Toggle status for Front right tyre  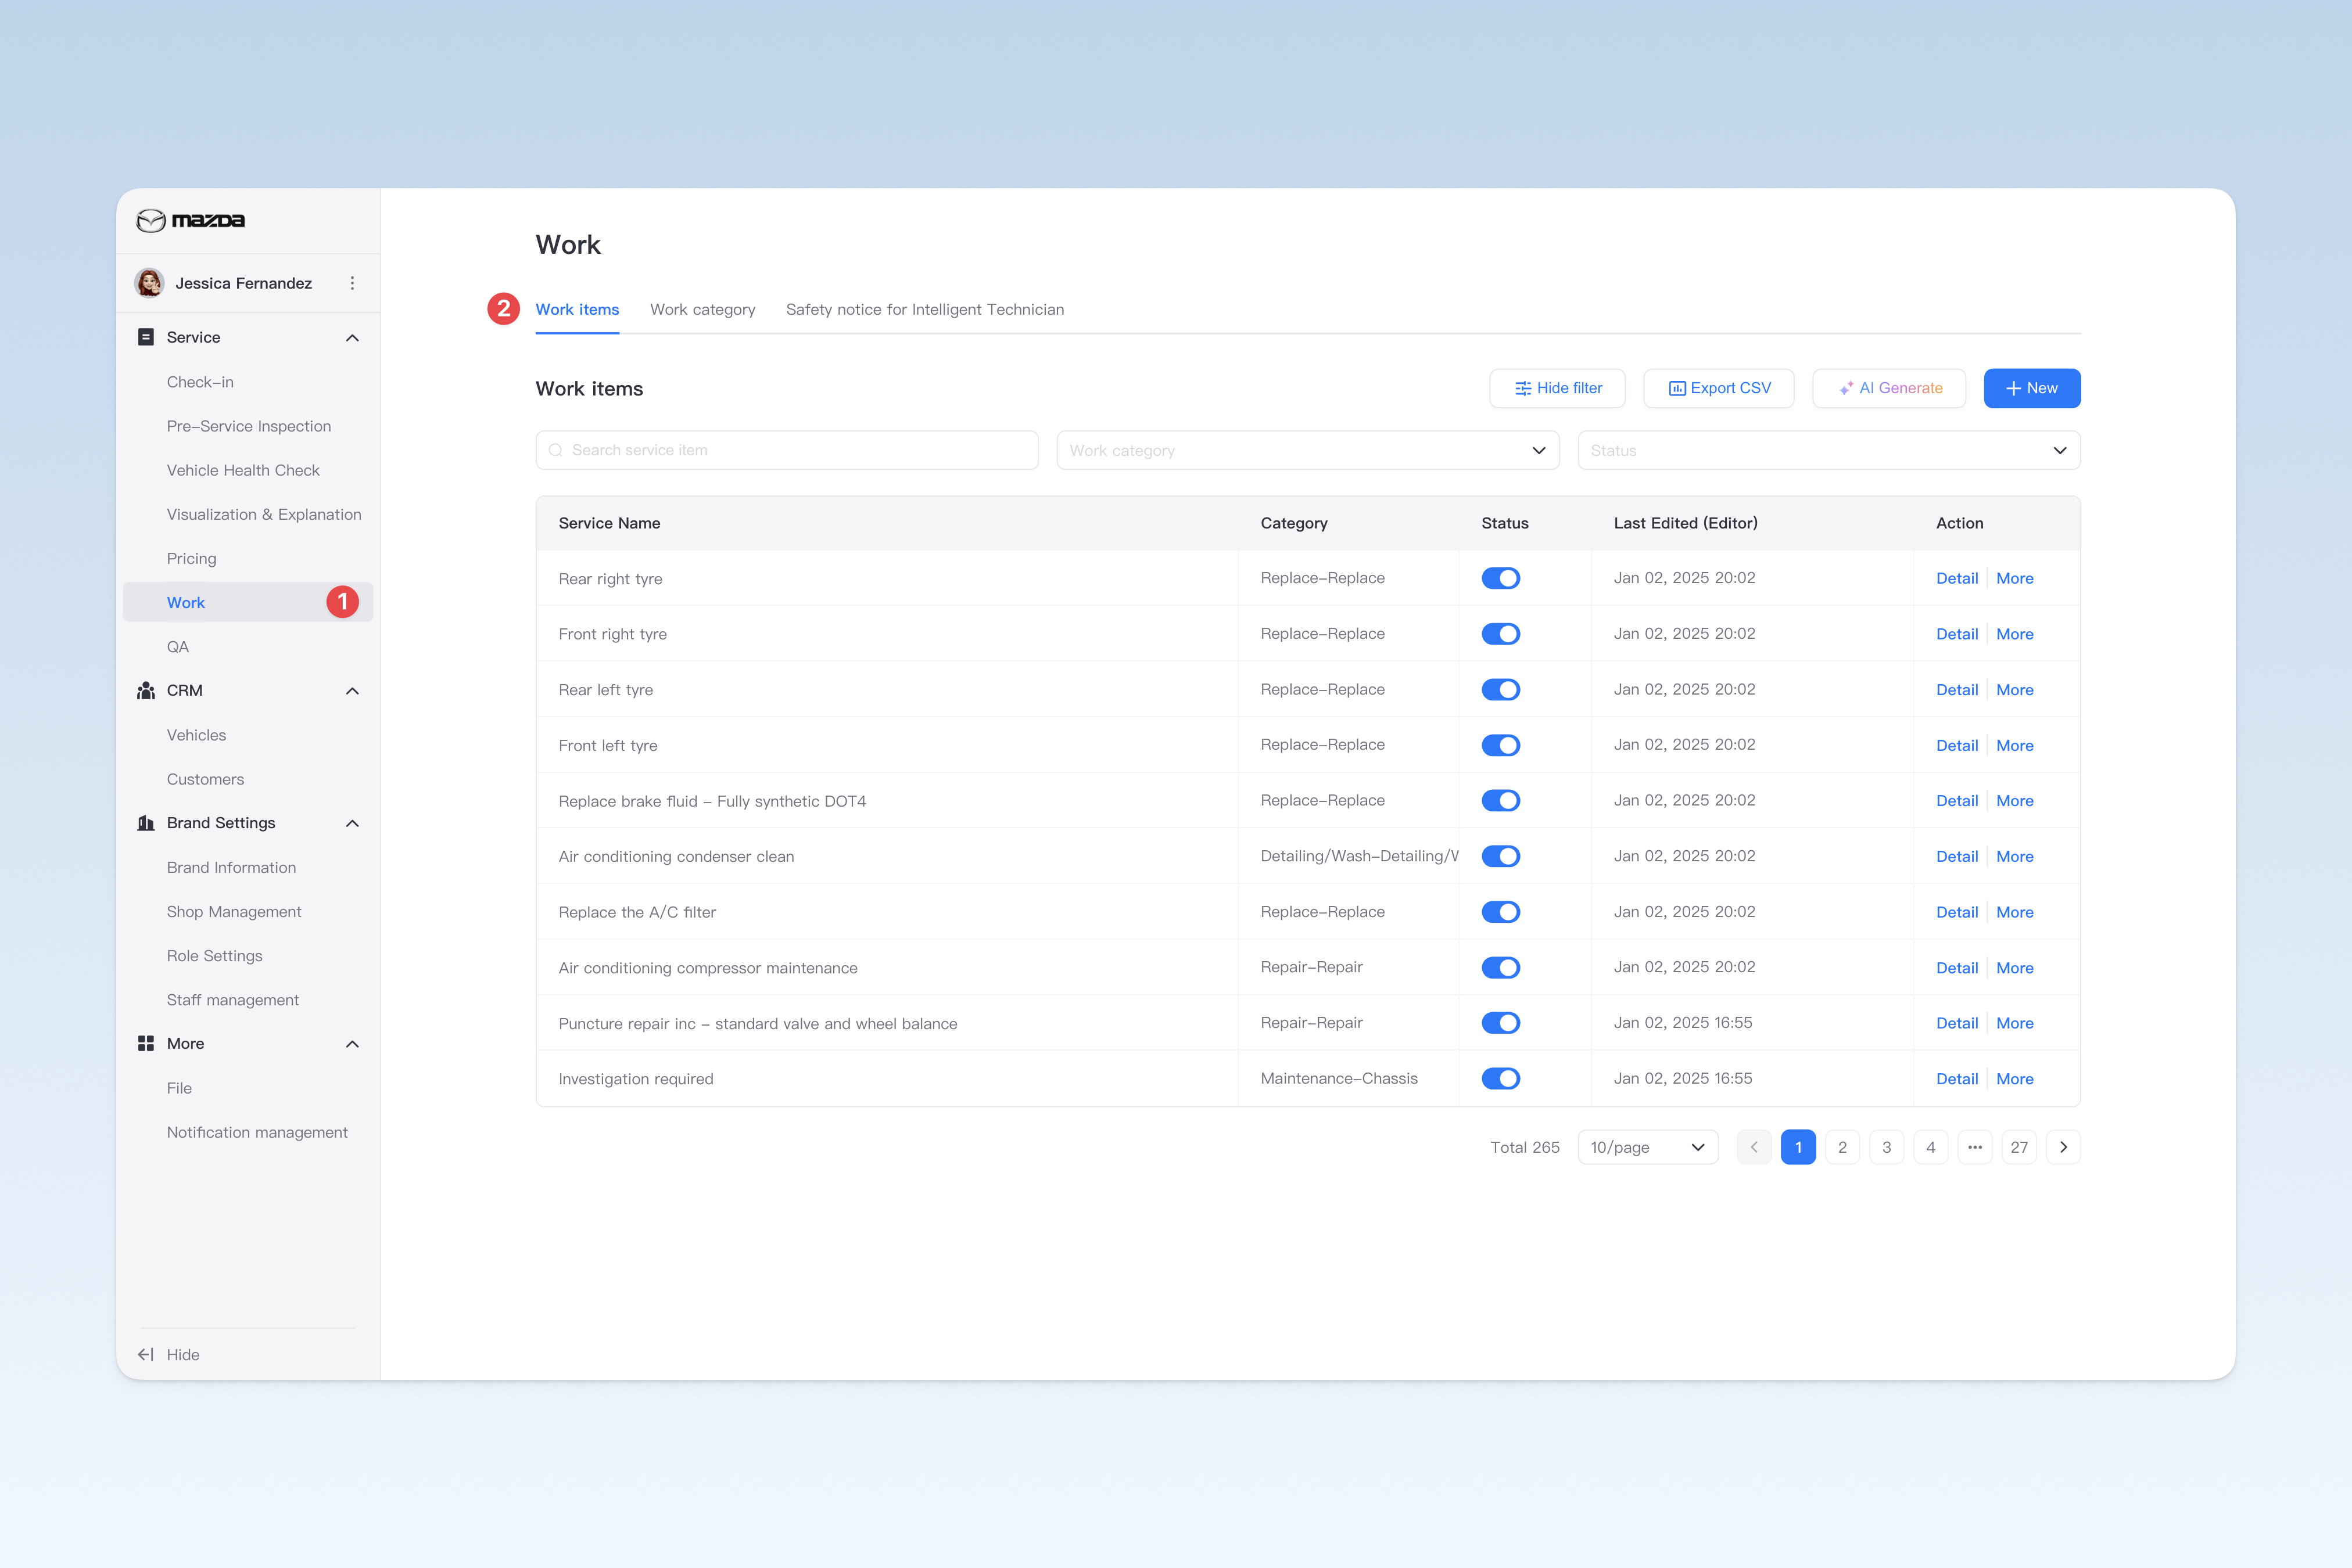pyautogui.click(x=1501, y=634)
